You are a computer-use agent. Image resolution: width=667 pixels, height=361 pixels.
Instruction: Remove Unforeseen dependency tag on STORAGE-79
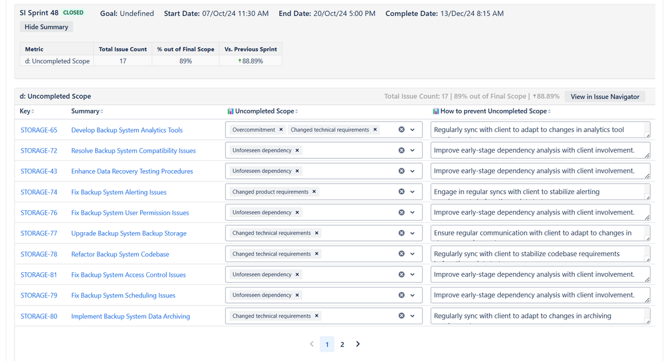(297, 295)
